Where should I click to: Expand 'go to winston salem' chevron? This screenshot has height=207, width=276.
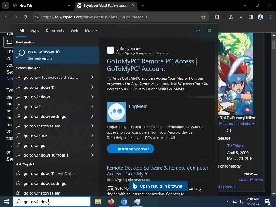92,126
